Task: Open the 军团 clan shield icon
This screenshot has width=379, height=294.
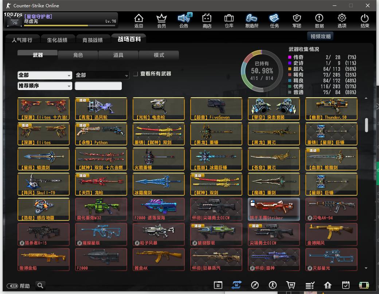Action: point(297,20)
